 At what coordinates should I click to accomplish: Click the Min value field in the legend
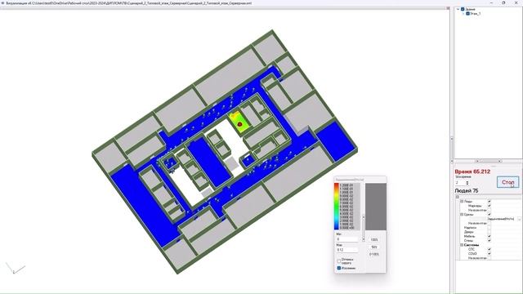click(x=347, y=239)
